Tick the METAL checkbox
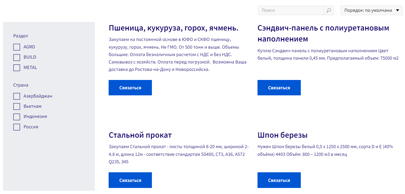Image resolution: width=405 pixels, height=194 pixels. click(x=17, y=68)
